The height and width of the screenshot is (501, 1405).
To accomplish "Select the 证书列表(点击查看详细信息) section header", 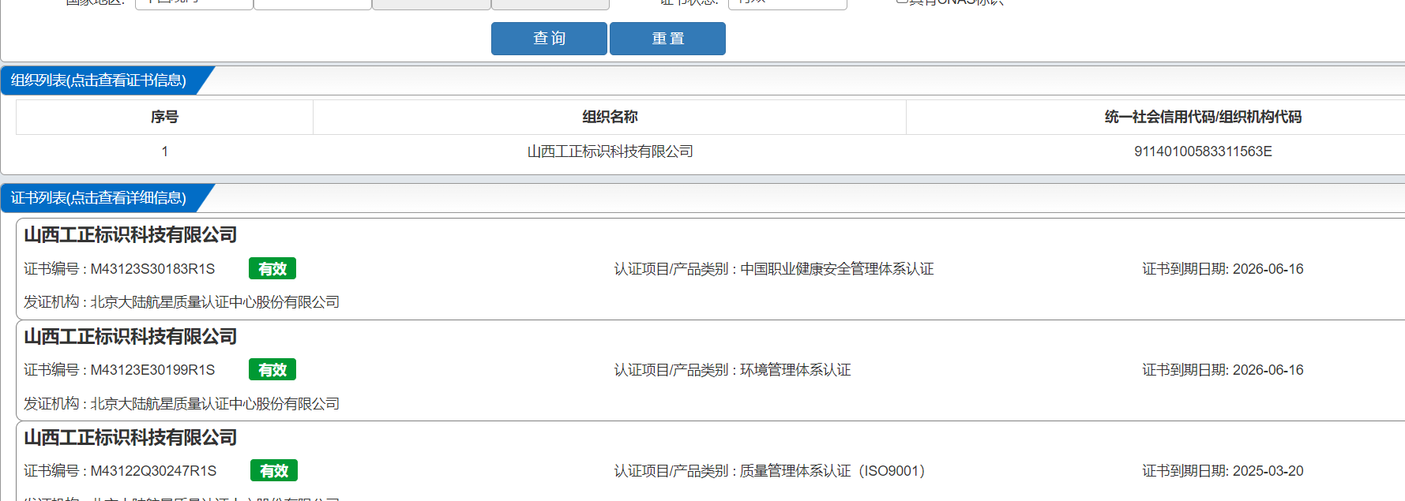I will click(x=99, y=198).
